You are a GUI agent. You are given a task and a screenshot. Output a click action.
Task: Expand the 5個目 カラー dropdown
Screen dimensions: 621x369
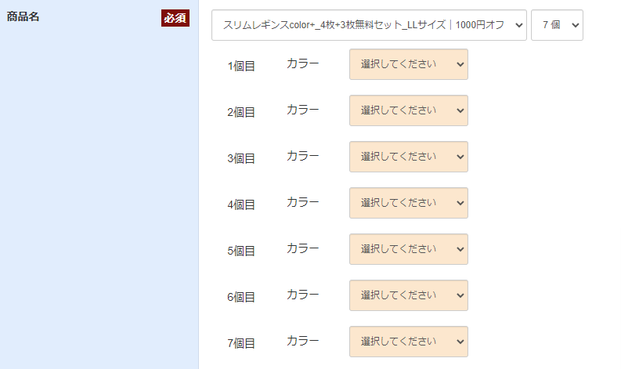click(x=408, y=249)
